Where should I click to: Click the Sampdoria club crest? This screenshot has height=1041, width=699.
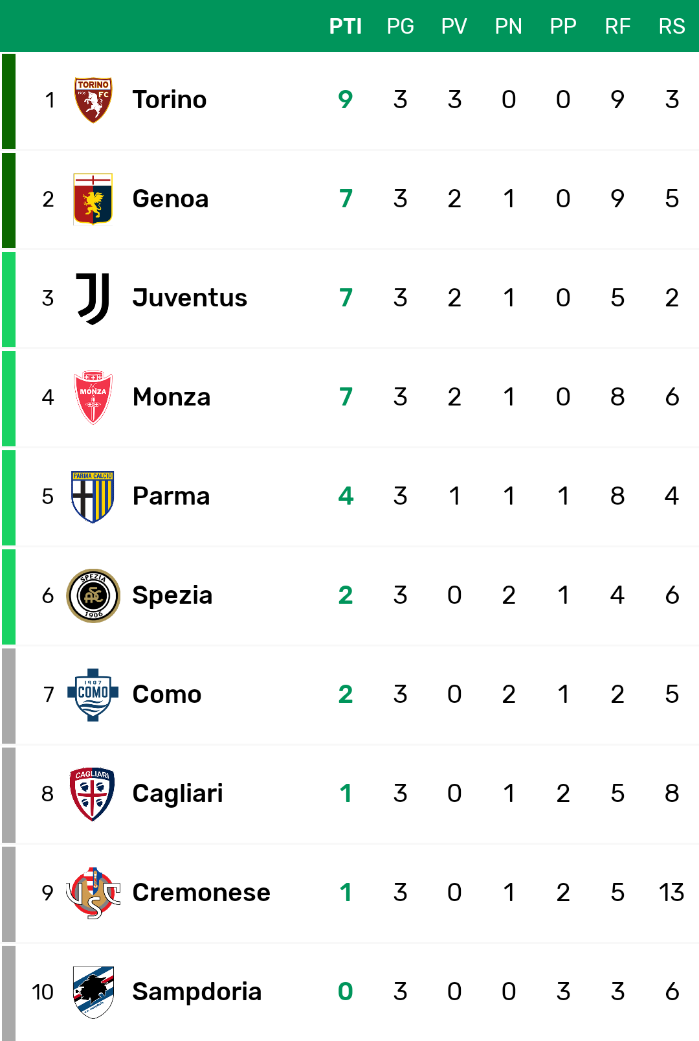[93, 992]
